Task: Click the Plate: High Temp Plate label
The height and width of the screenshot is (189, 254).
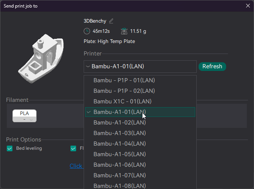Action: click(x=109, y=41)
